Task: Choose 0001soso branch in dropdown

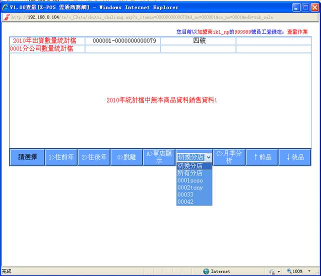Action: (x=189, y=180)
